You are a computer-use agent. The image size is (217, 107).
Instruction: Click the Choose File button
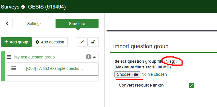pyautogui.click(x=127, y=74)
